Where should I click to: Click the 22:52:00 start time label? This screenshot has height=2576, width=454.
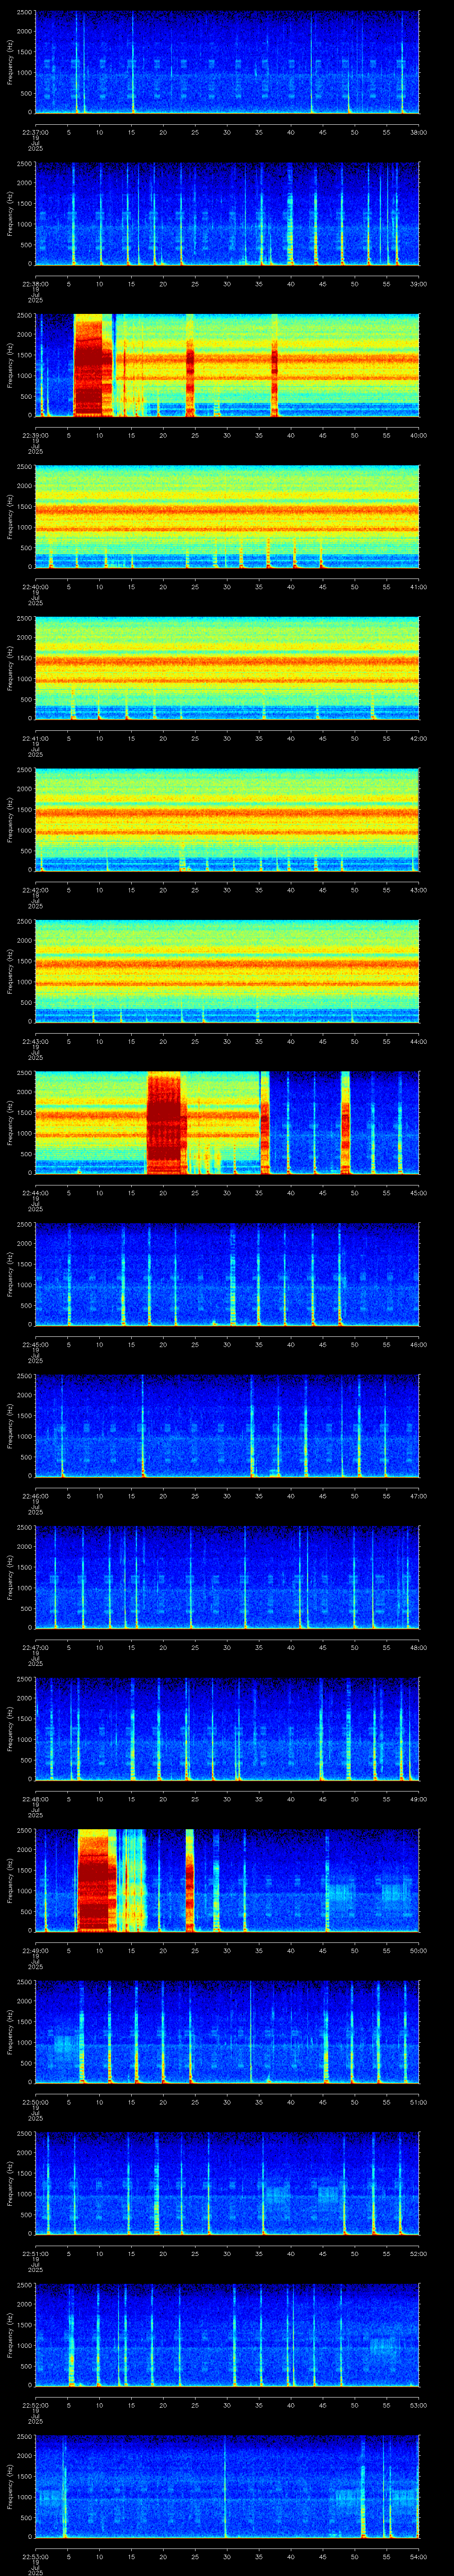(35, 2404)
